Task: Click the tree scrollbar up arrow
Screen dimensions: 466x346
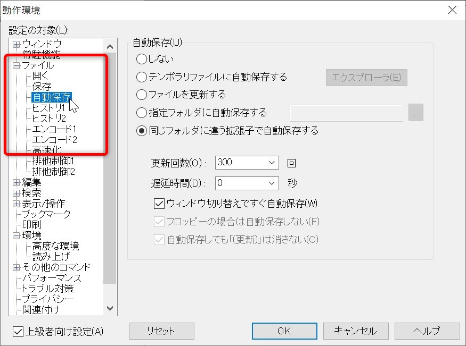Action: (110, 47)
